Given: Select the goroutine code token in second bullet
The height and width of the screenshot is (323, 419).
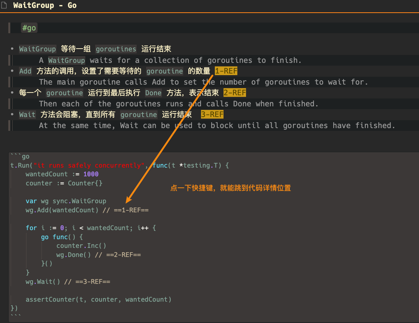Looking at the screenshot, I should pyautogui.click(x=64, y=93).
